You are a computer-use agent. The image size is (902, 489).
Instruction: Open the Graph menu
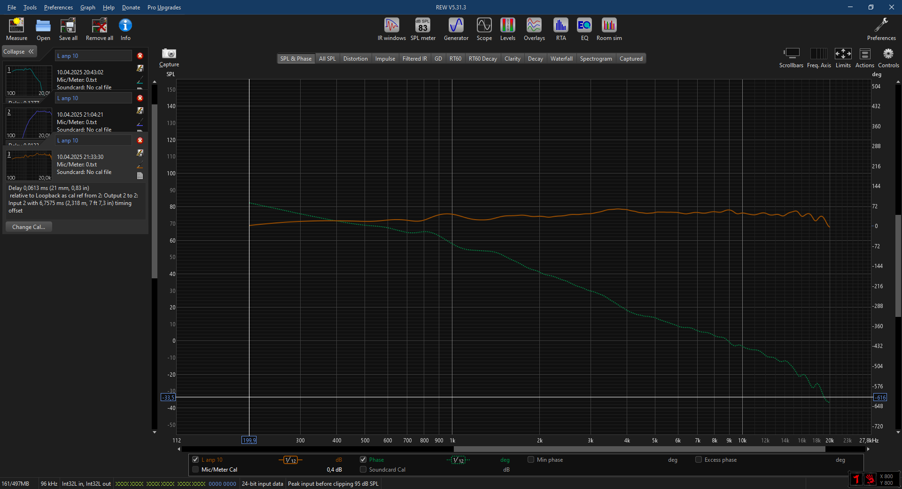coord(88,7)
